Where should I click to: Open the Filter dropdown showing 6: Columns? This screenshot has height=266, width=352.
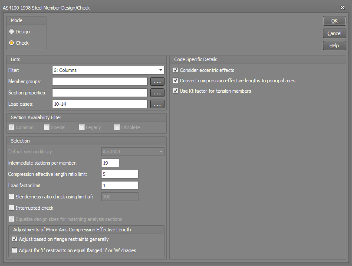pyautogui.click(x=108, y=70)
